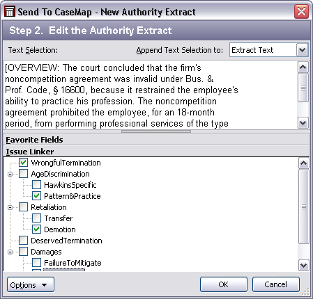Check the AgeDiscrimination issue checkbox

coord(23,174)
